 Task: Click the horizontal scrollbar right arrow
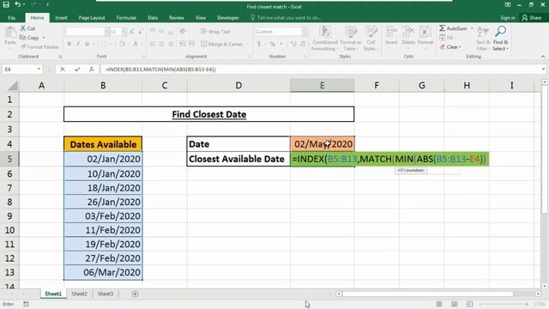538,294
